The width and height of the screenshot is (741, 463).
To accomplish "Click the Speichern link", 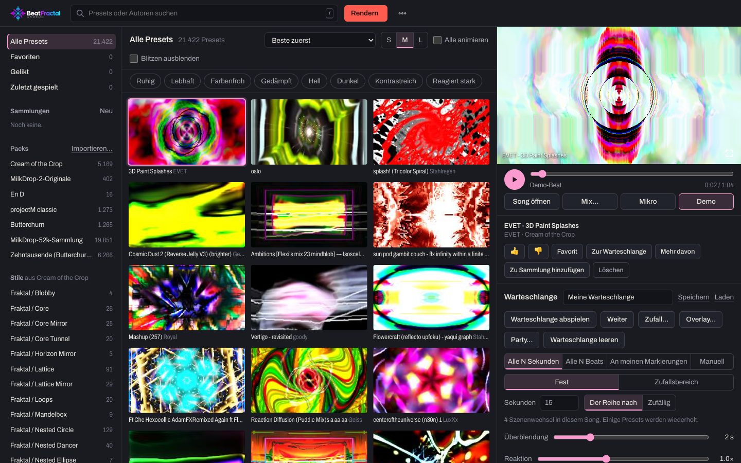I will pyautogui.click(x=694, y=297).
